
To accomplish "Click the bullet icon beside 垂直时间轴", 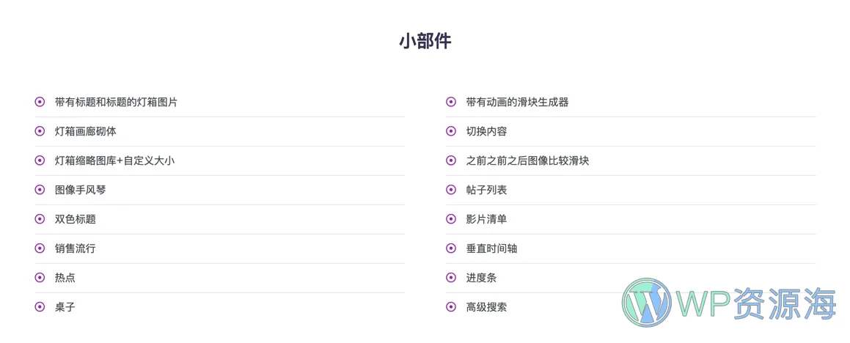I will click(451, 248).
